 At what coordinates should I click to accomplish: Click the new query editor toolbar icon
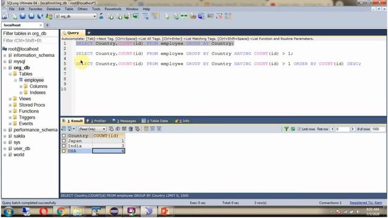(15, 16)
